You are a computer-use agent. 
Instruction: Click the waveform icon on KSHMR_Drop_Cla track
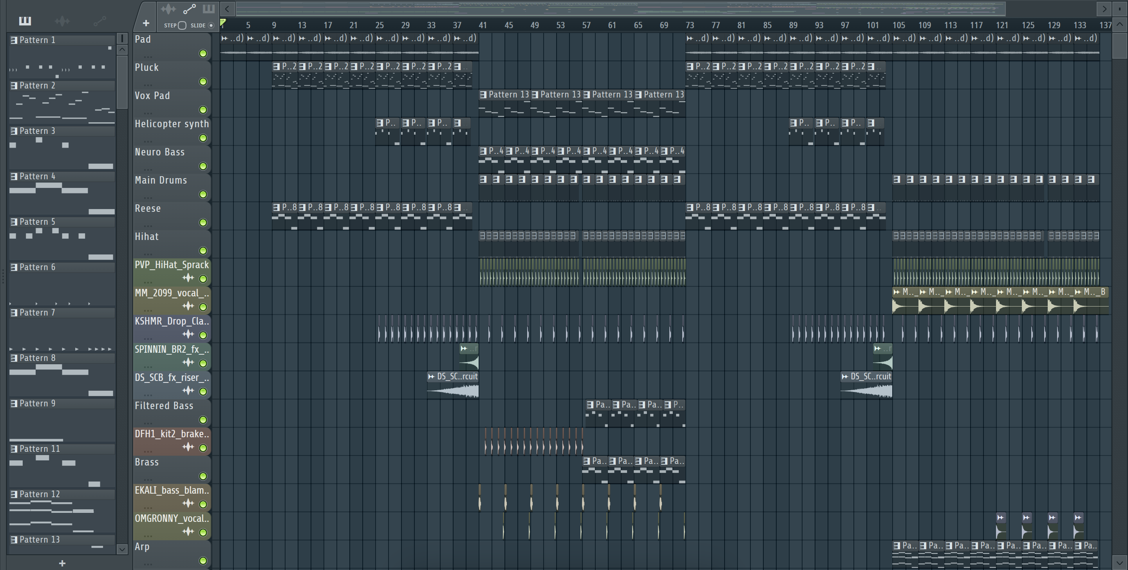coord(188,334)
